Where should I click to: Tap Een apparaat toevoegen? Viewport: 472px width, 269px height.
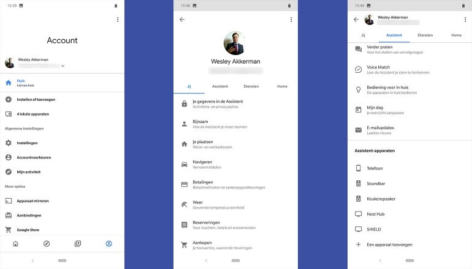[x=389, y=245]
